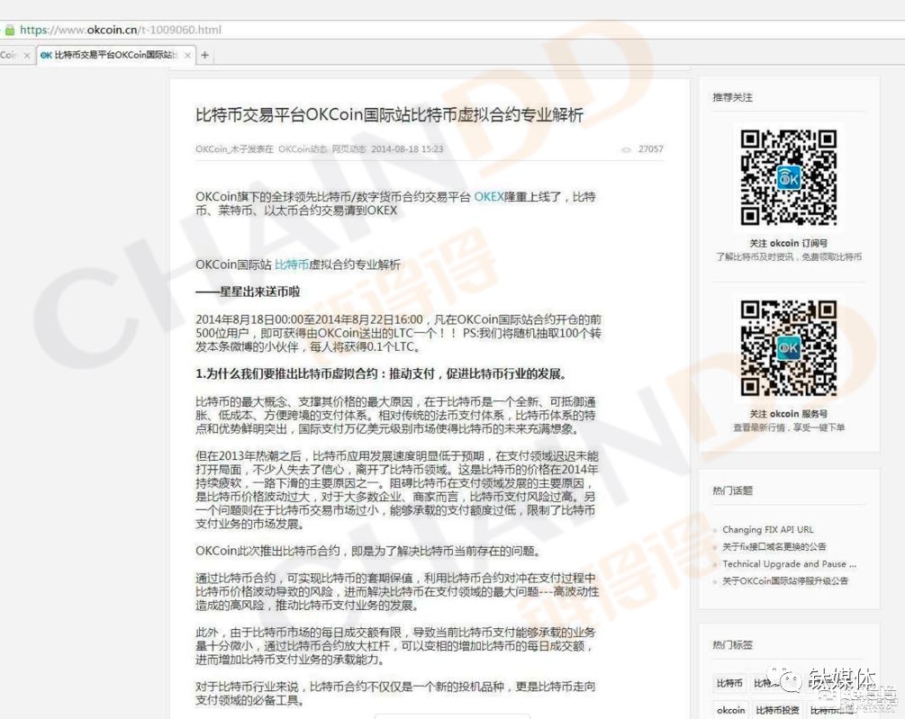The image size is (905, 719).
Task: Click the view-count eye icon beside 27057
Action: (626, 149)
